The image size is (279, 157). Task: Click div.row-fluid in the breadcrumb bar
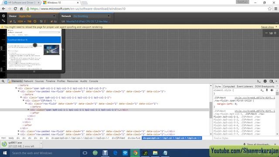coord(134,138)
